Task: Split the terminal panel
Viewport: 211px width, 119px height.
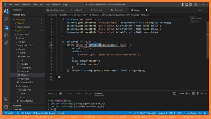Action: (x=194, y=93)
